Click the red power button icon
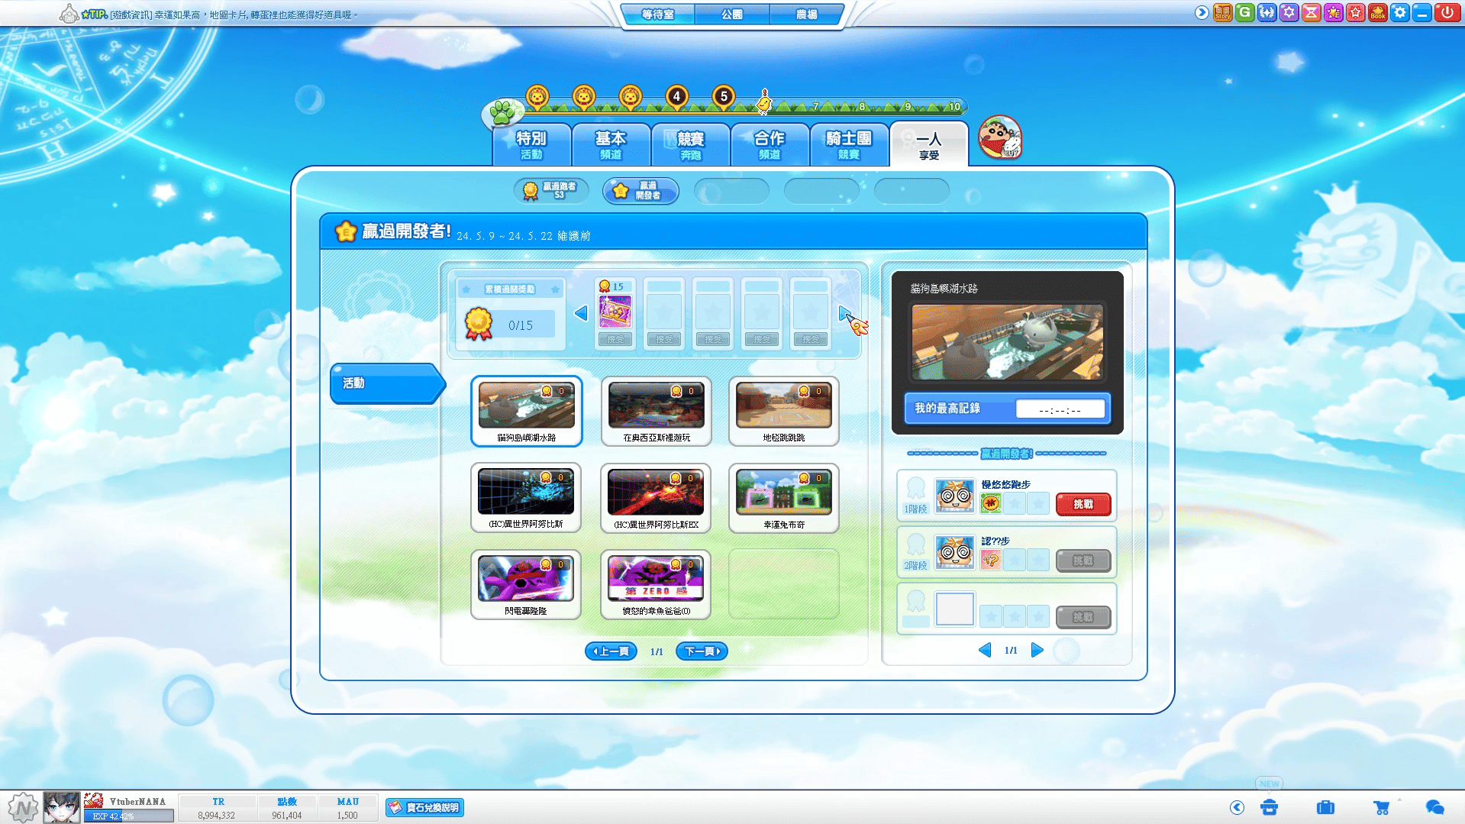 point(1446,12)
